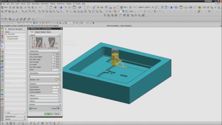Click the Start icon in the top-left toolbar
This screenshot has height=125, width=222.
(3, 7)
